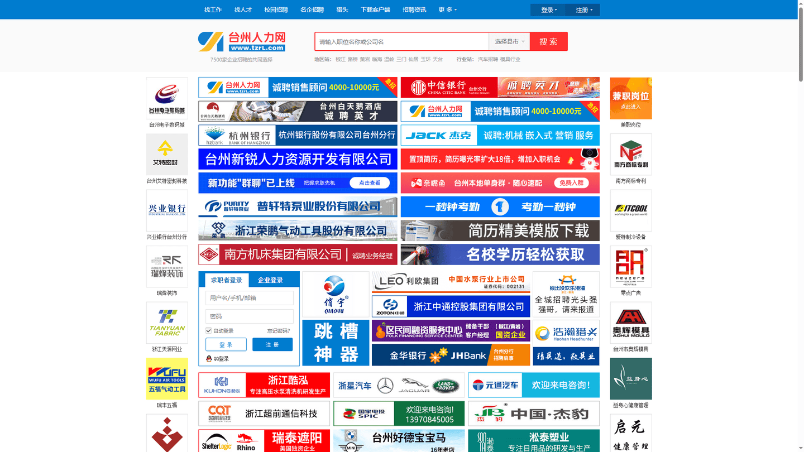This screenshot has width=804, height=452.
Task: Open 南方商标专利 logo
Action: [631, 155]
